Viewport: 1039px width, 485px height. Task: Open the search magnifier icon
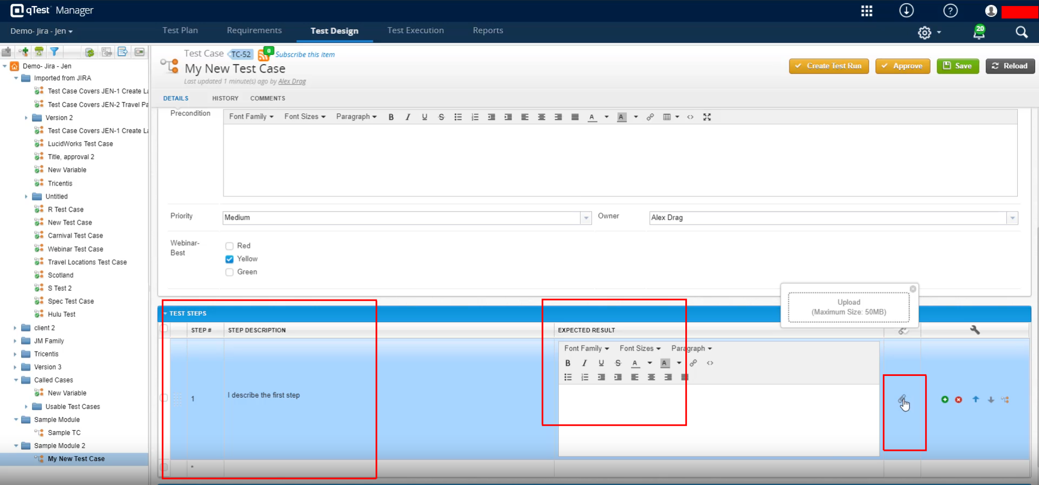[1021, 33]
